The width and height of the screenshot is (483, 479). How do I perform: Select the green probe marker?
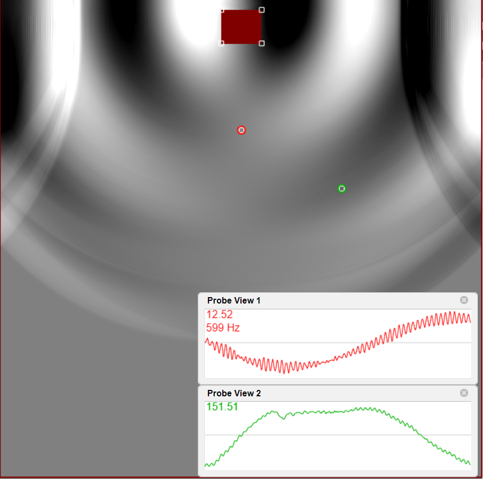point(342,188)
